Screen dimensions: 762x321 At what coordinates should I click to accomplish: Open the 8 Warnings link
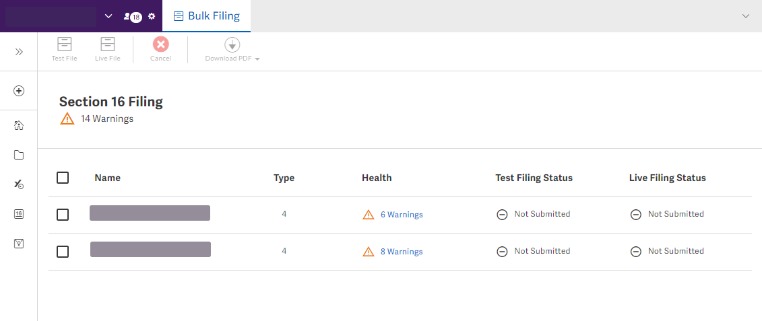[x=402, y=252]
